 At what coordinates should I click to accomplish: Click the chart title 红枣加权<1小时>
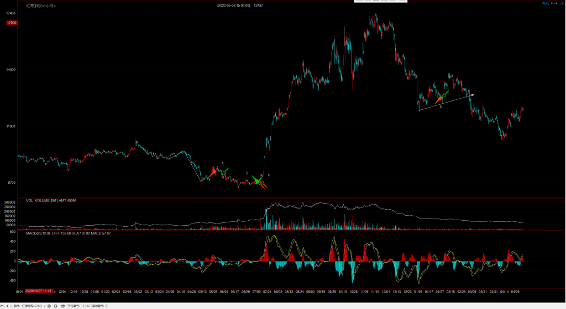point(41,6)
